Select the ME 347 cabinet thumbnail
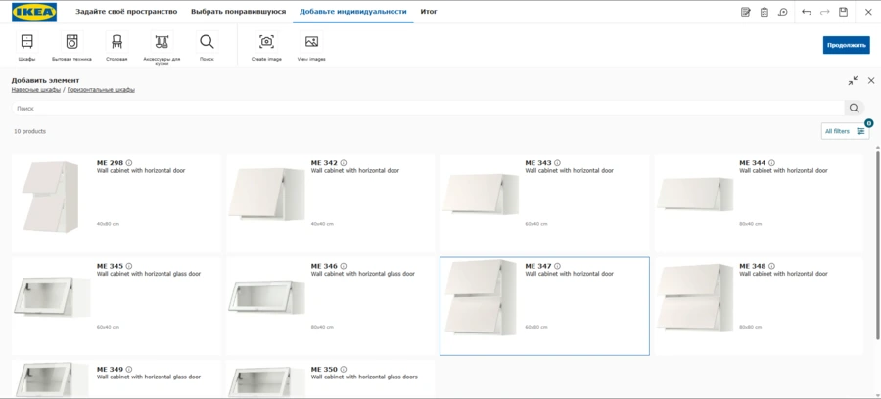 point(481,297)
